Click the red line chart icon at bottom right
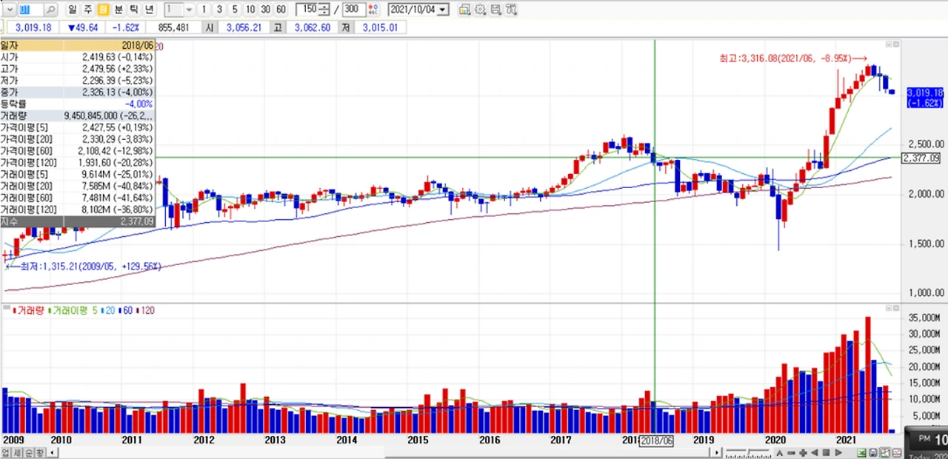This screenshot has width=948, height=459. 897,452
